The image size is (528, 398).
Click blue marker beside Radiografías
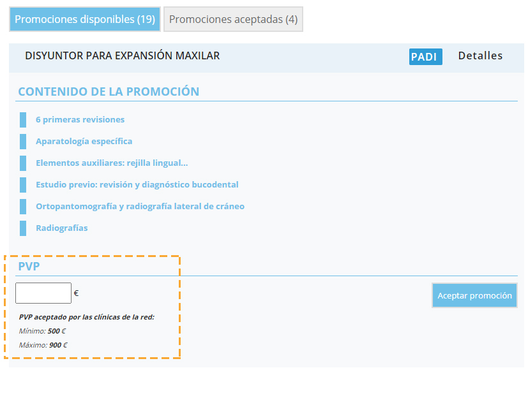pyautogui.click(x=23, y=228)
